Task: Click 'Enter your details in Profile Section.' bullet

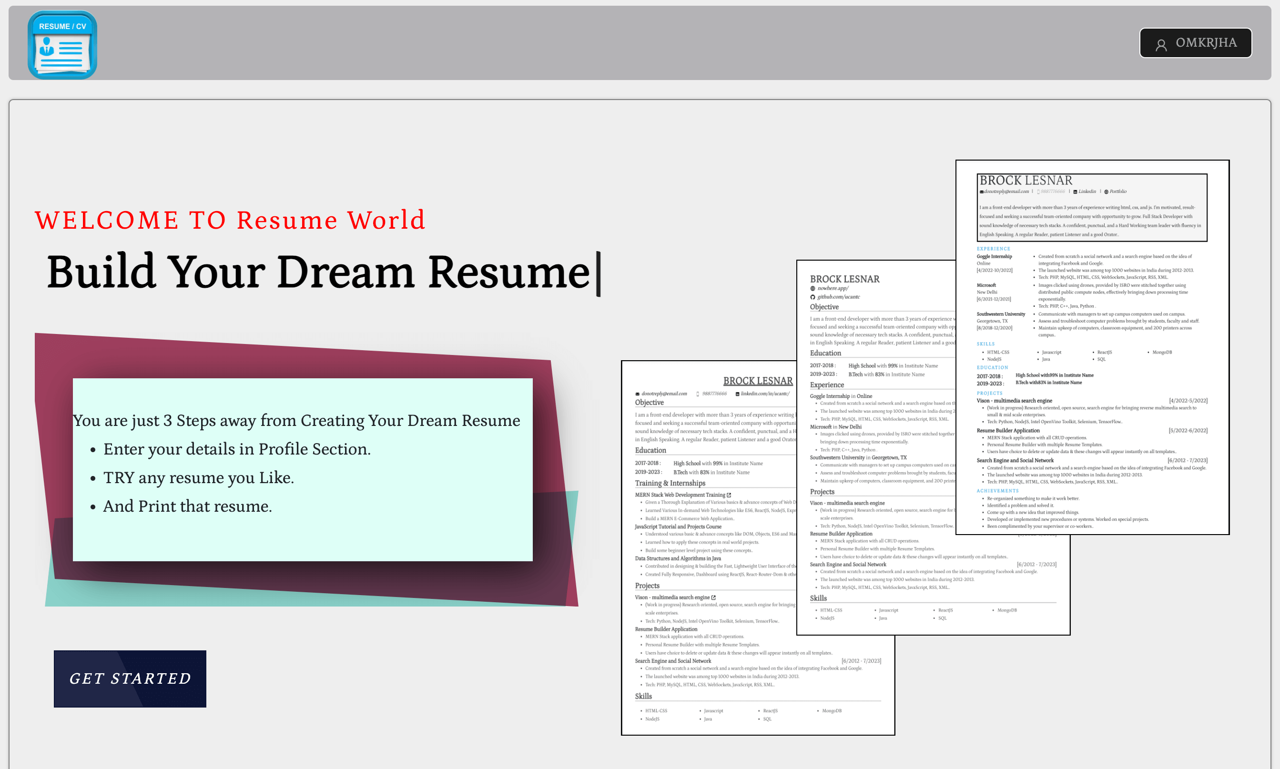Action: tap(237, 449)
